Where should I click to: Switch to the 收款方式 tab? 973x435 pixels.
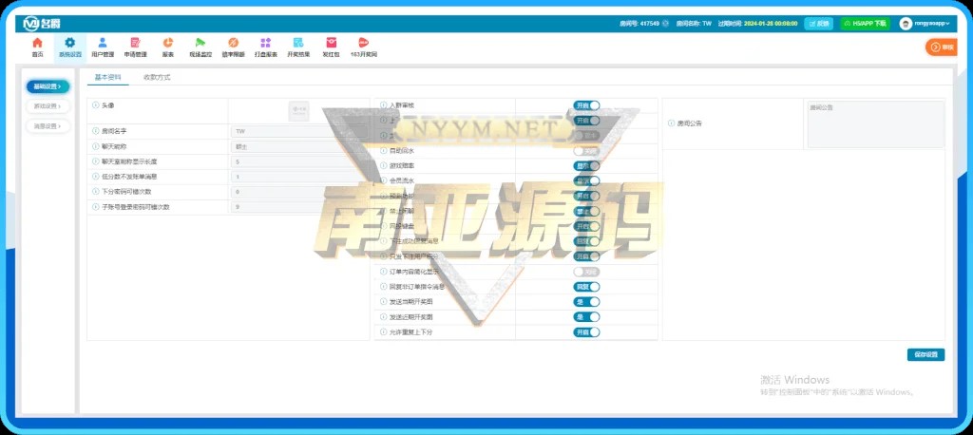pyautogui.click(x=158, y=77)
